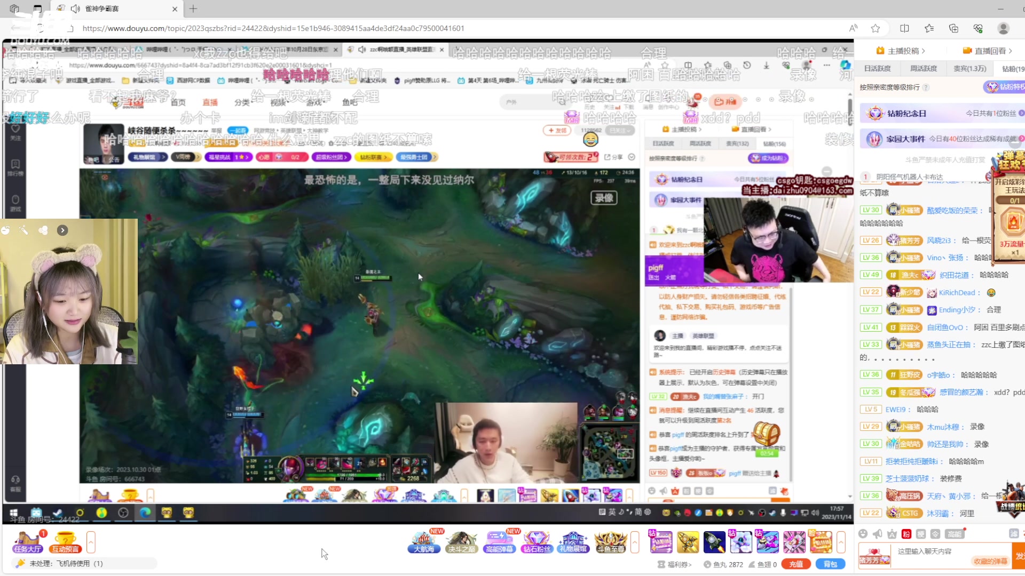Open the tab actions menu icon
Viewport: 1025px width, 576px height.
(x=37, y=9)
